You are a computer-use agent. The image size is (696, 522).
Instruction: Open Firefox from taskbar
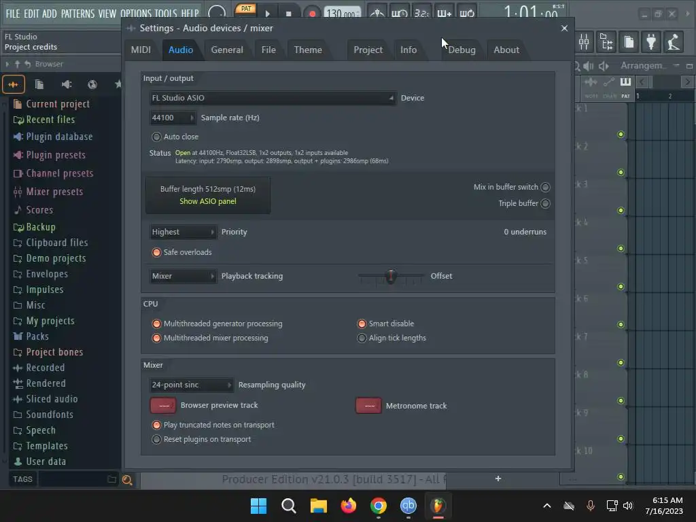coord(349,506)
